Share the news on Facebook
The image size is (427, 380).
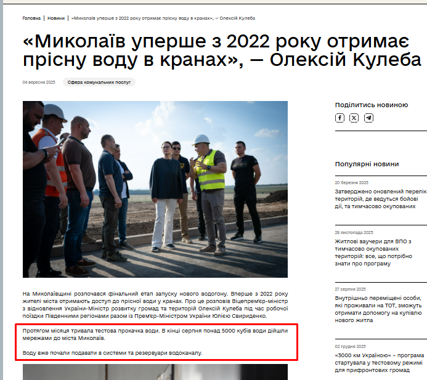point(340,118)
